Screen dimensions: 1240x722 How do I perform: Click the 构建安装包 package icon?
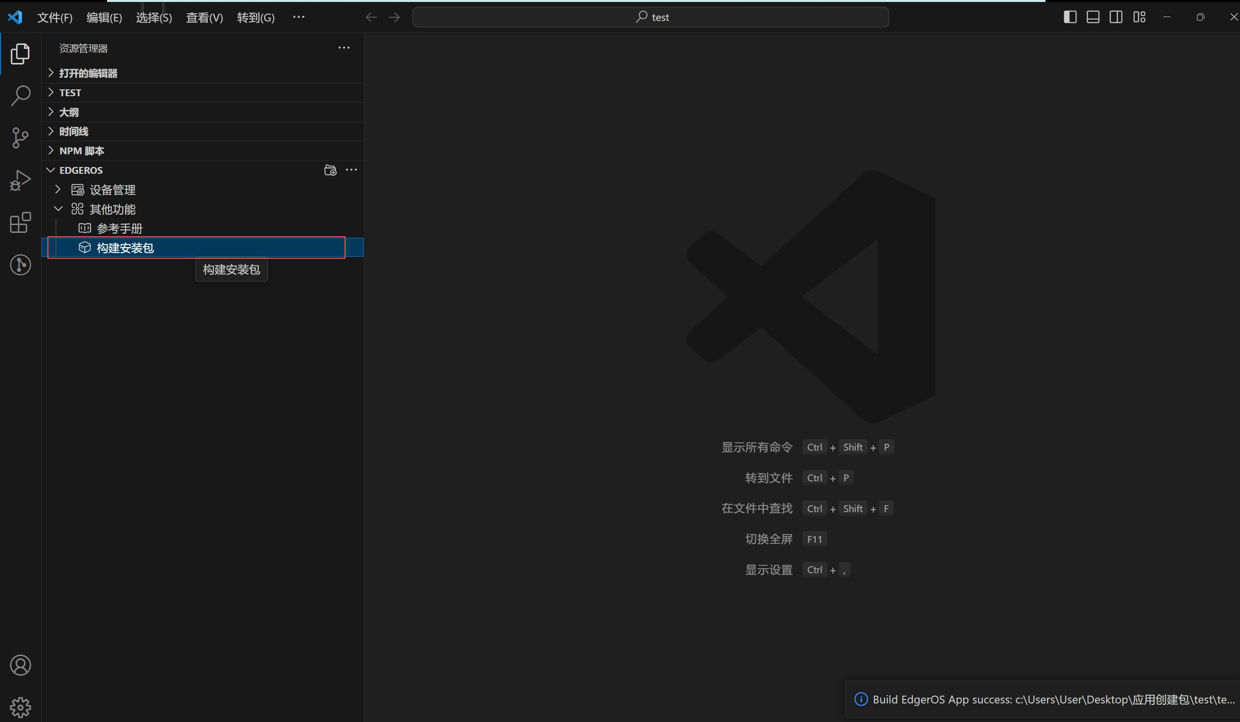click(x=85, y=247)
